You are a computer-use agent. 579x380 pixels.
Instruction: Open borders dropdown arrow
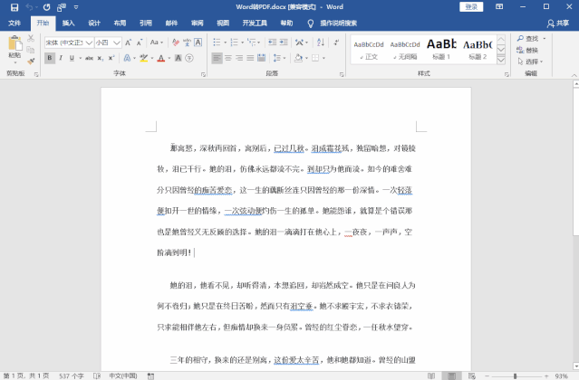coord(323,58)
